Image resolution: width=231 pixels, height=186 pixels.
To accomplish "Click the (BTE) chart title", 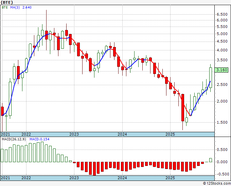I will coord(7,2).
